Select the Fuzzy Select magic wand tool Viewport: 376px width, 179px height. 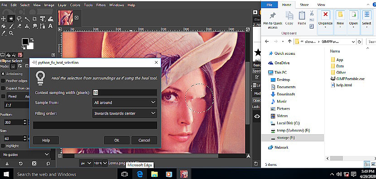click(27, 19)
